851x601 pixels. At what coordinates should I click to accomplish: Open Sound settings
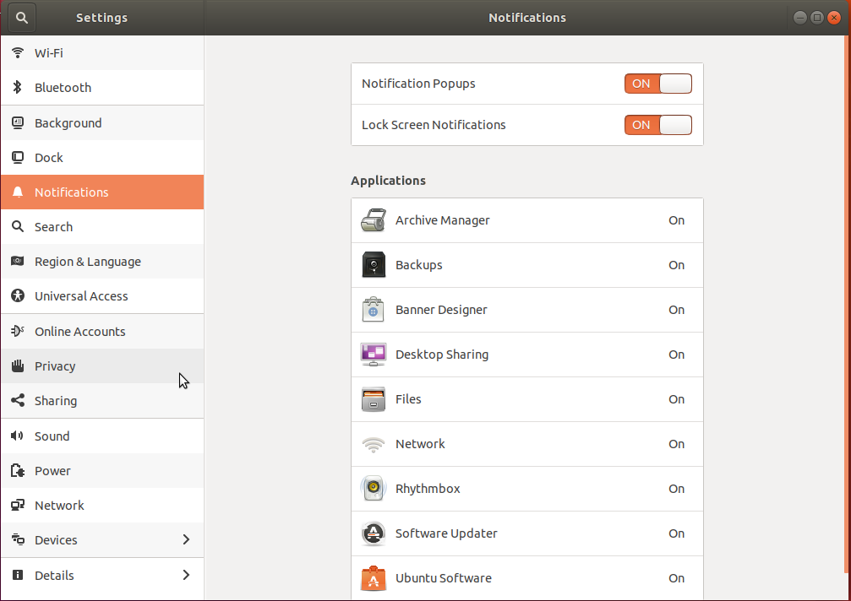point(102,436)
